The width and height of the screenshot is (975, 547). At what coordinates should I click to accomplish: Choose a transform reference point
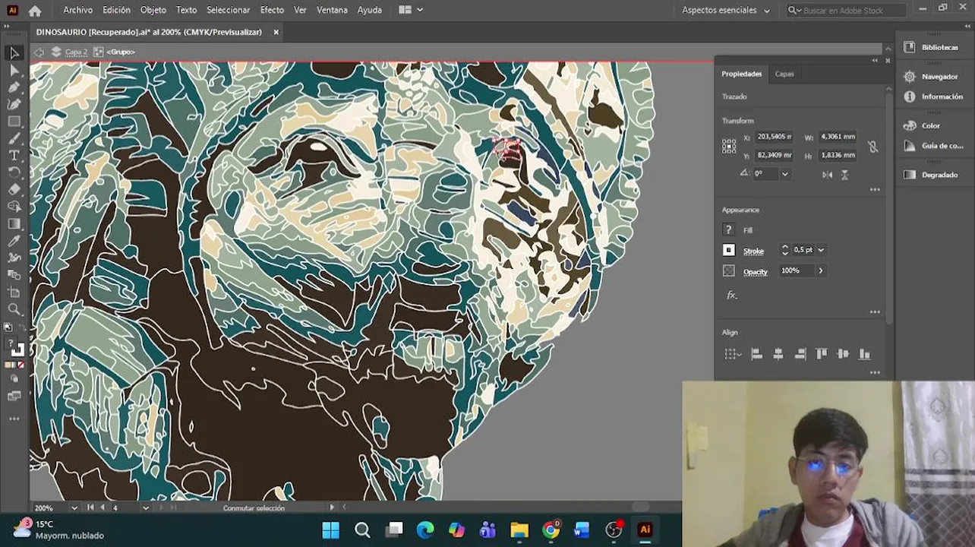click(x=729, y=146)
